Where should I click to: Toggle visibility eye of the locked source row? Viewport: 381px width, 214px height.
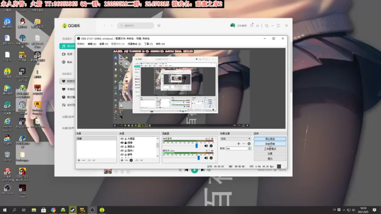(122, 143)
